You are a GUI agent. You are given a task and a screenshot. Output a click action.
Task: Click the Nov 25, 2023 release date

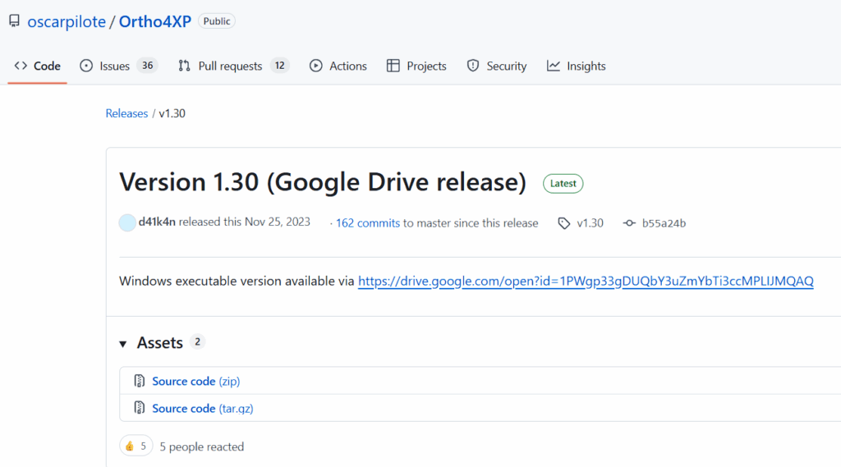(278, 222)
